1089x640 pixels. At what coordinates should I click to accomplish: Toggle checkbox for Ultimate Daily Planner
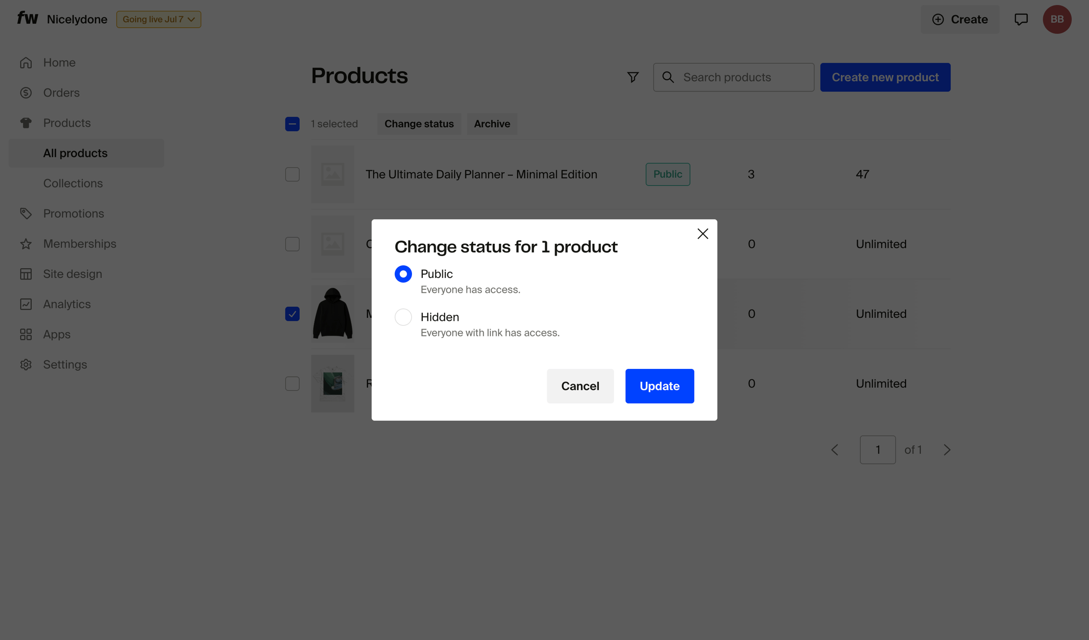click(292, 174)
